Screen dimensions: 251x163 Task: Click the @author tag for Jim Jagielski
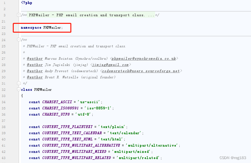pos(35,65)
